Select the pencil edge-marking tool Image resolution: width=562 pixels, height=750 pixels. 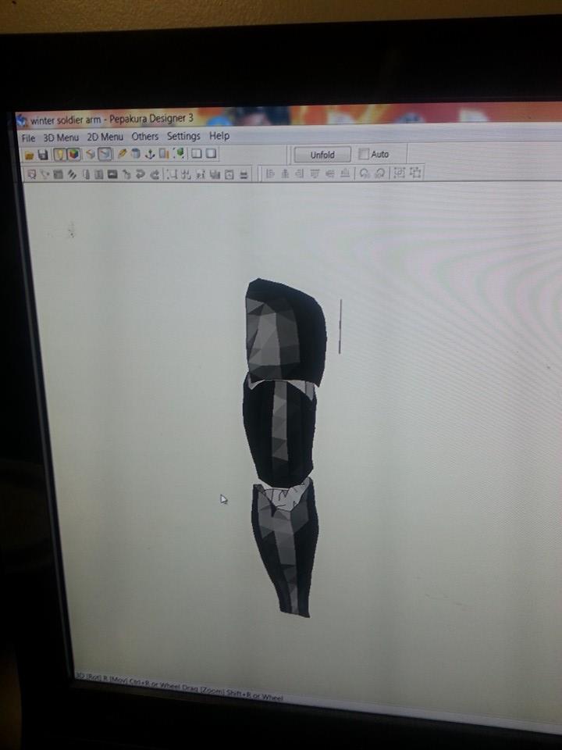(122, 153)
